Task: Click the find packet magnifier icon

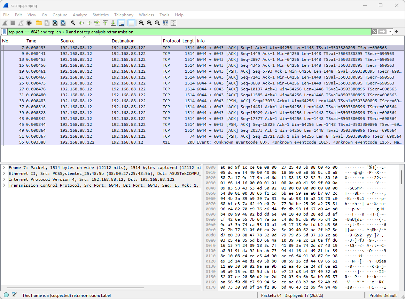Action: point(73,23)
